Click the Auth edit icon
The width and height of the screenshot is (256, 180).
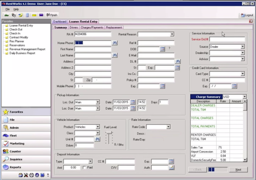tap(171, 168)
